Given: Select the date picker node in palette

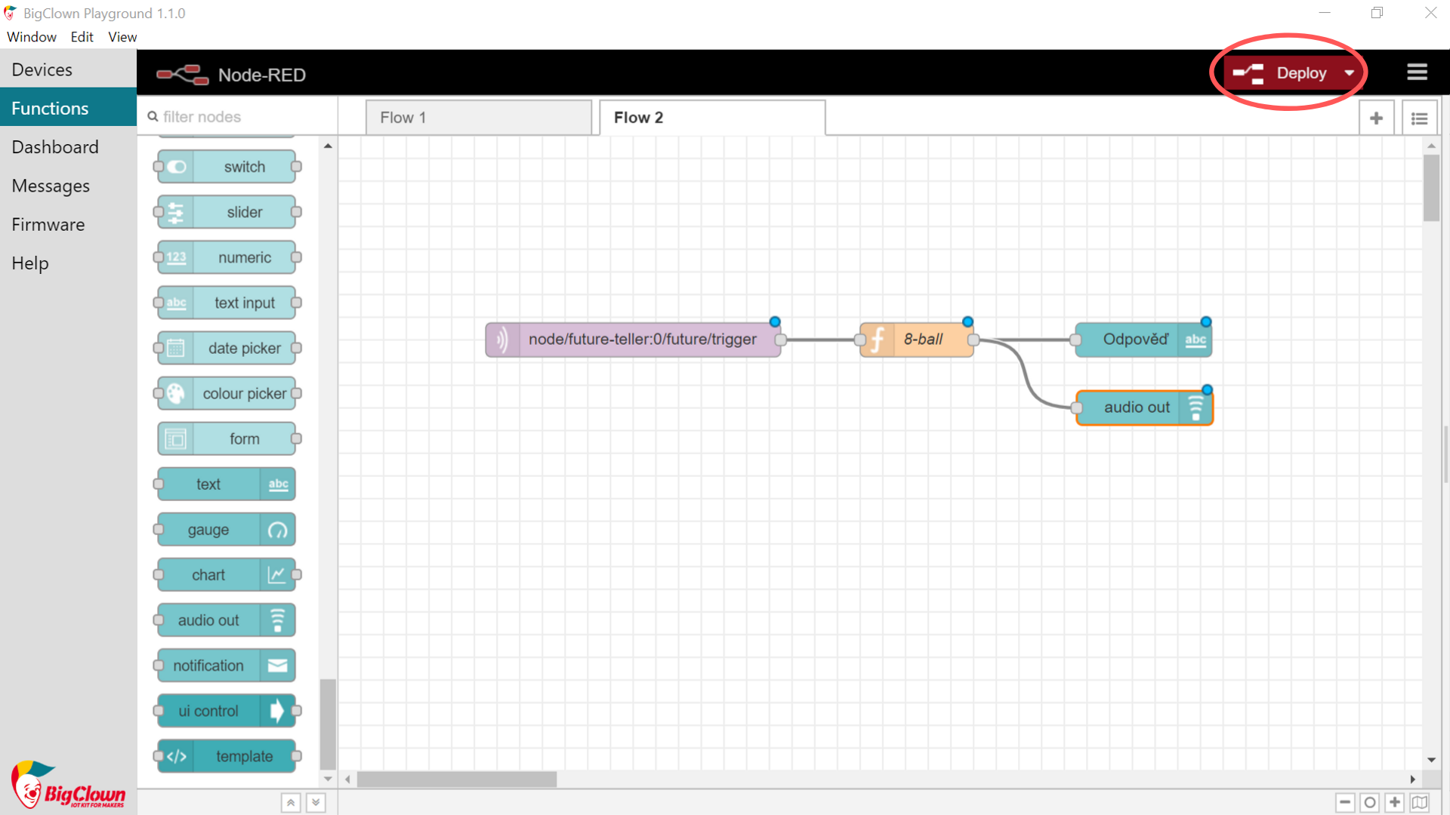Looking at the screenshot, I should click(227, 348).
